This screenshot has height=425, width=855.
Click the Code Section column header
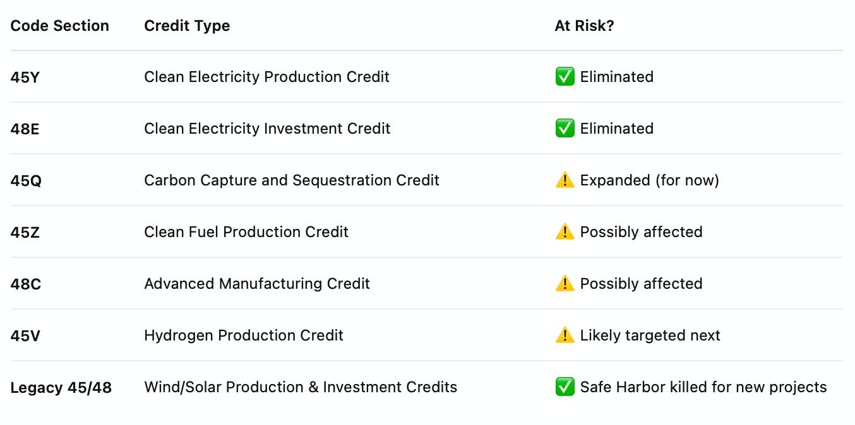pos(60,26)
